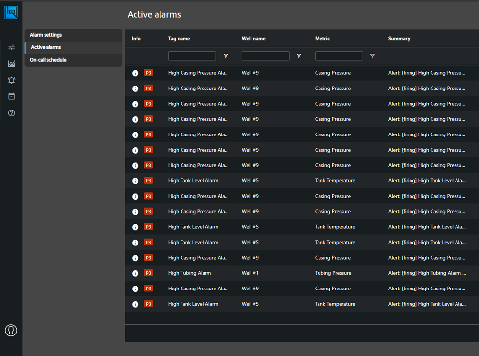
Task: Select tag name in the topmost alarm row
Action: (x=198, y=73)
